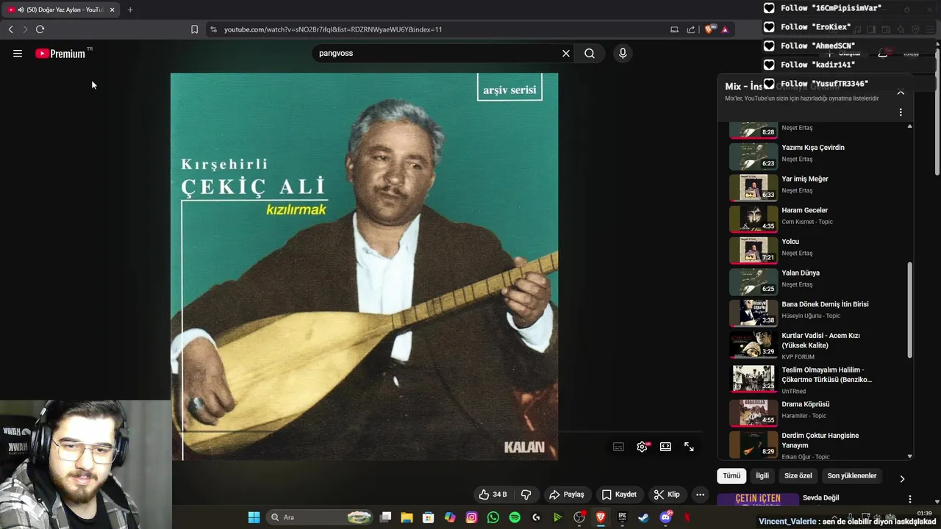Image resolution: width=941 pixels, height=529 pixels.
Task: Open the cast/media icon in address bar
Action: [x=674, y=29]
